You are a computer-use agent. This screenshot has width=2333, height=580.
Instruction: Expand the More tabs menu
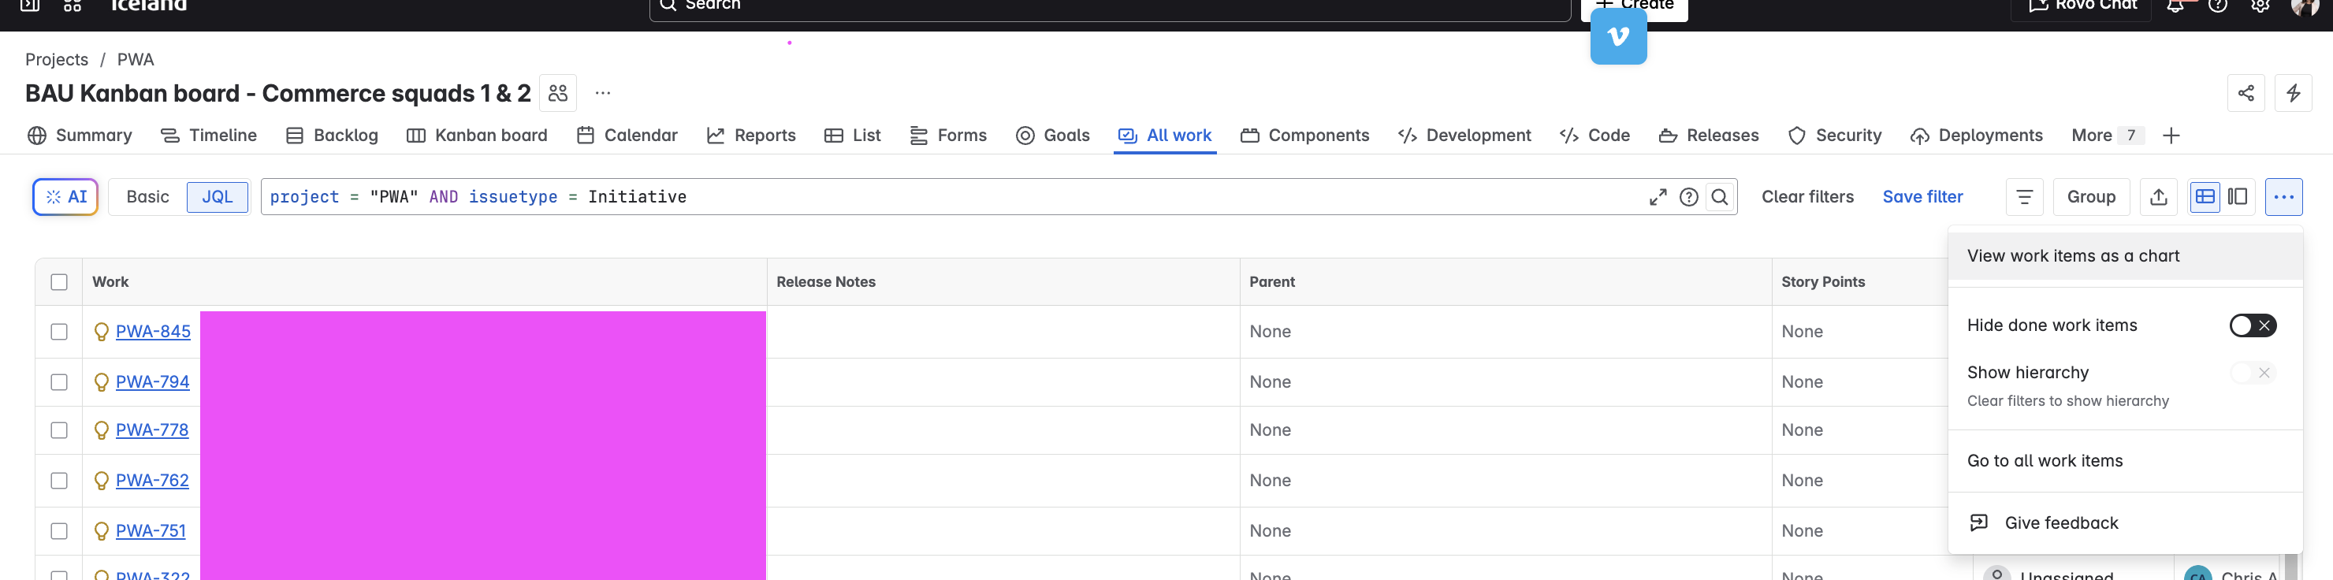coord(2107,136)
